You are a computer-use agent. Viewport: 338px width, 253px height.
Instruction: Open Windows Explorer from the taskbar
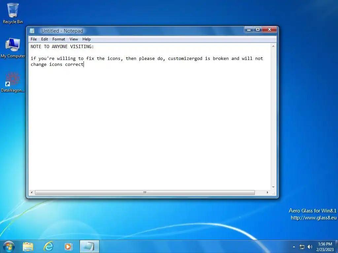[28, 246]
